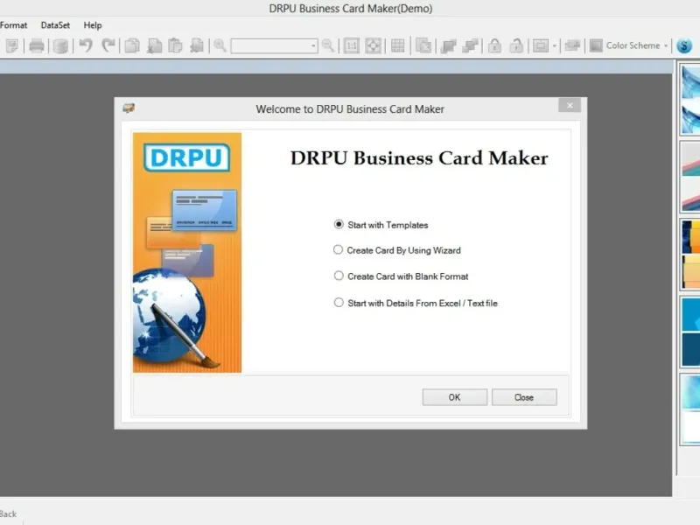Click the 1:1 actual size icon
Viewport: 700px width, 525px height.
(352, 45)
